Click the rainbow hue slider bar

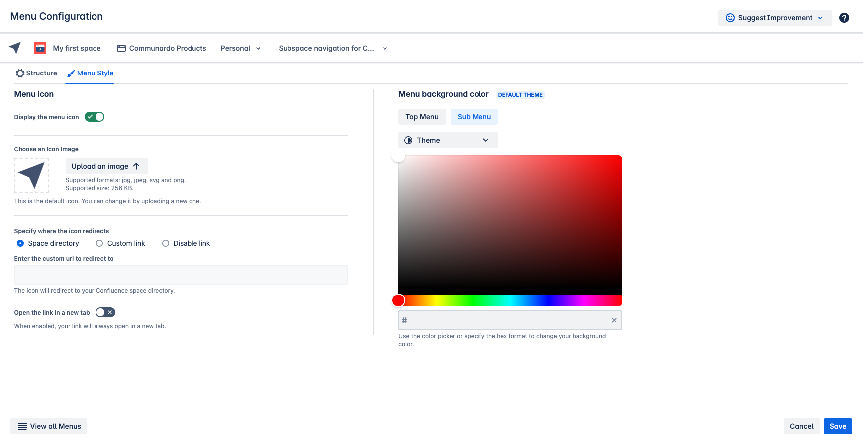click(x=510, y=300)
